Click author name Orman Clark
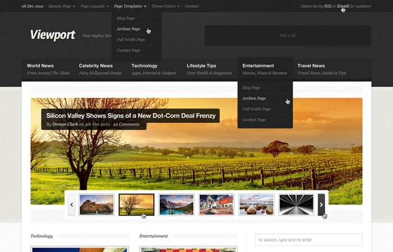 pos(65,124)
